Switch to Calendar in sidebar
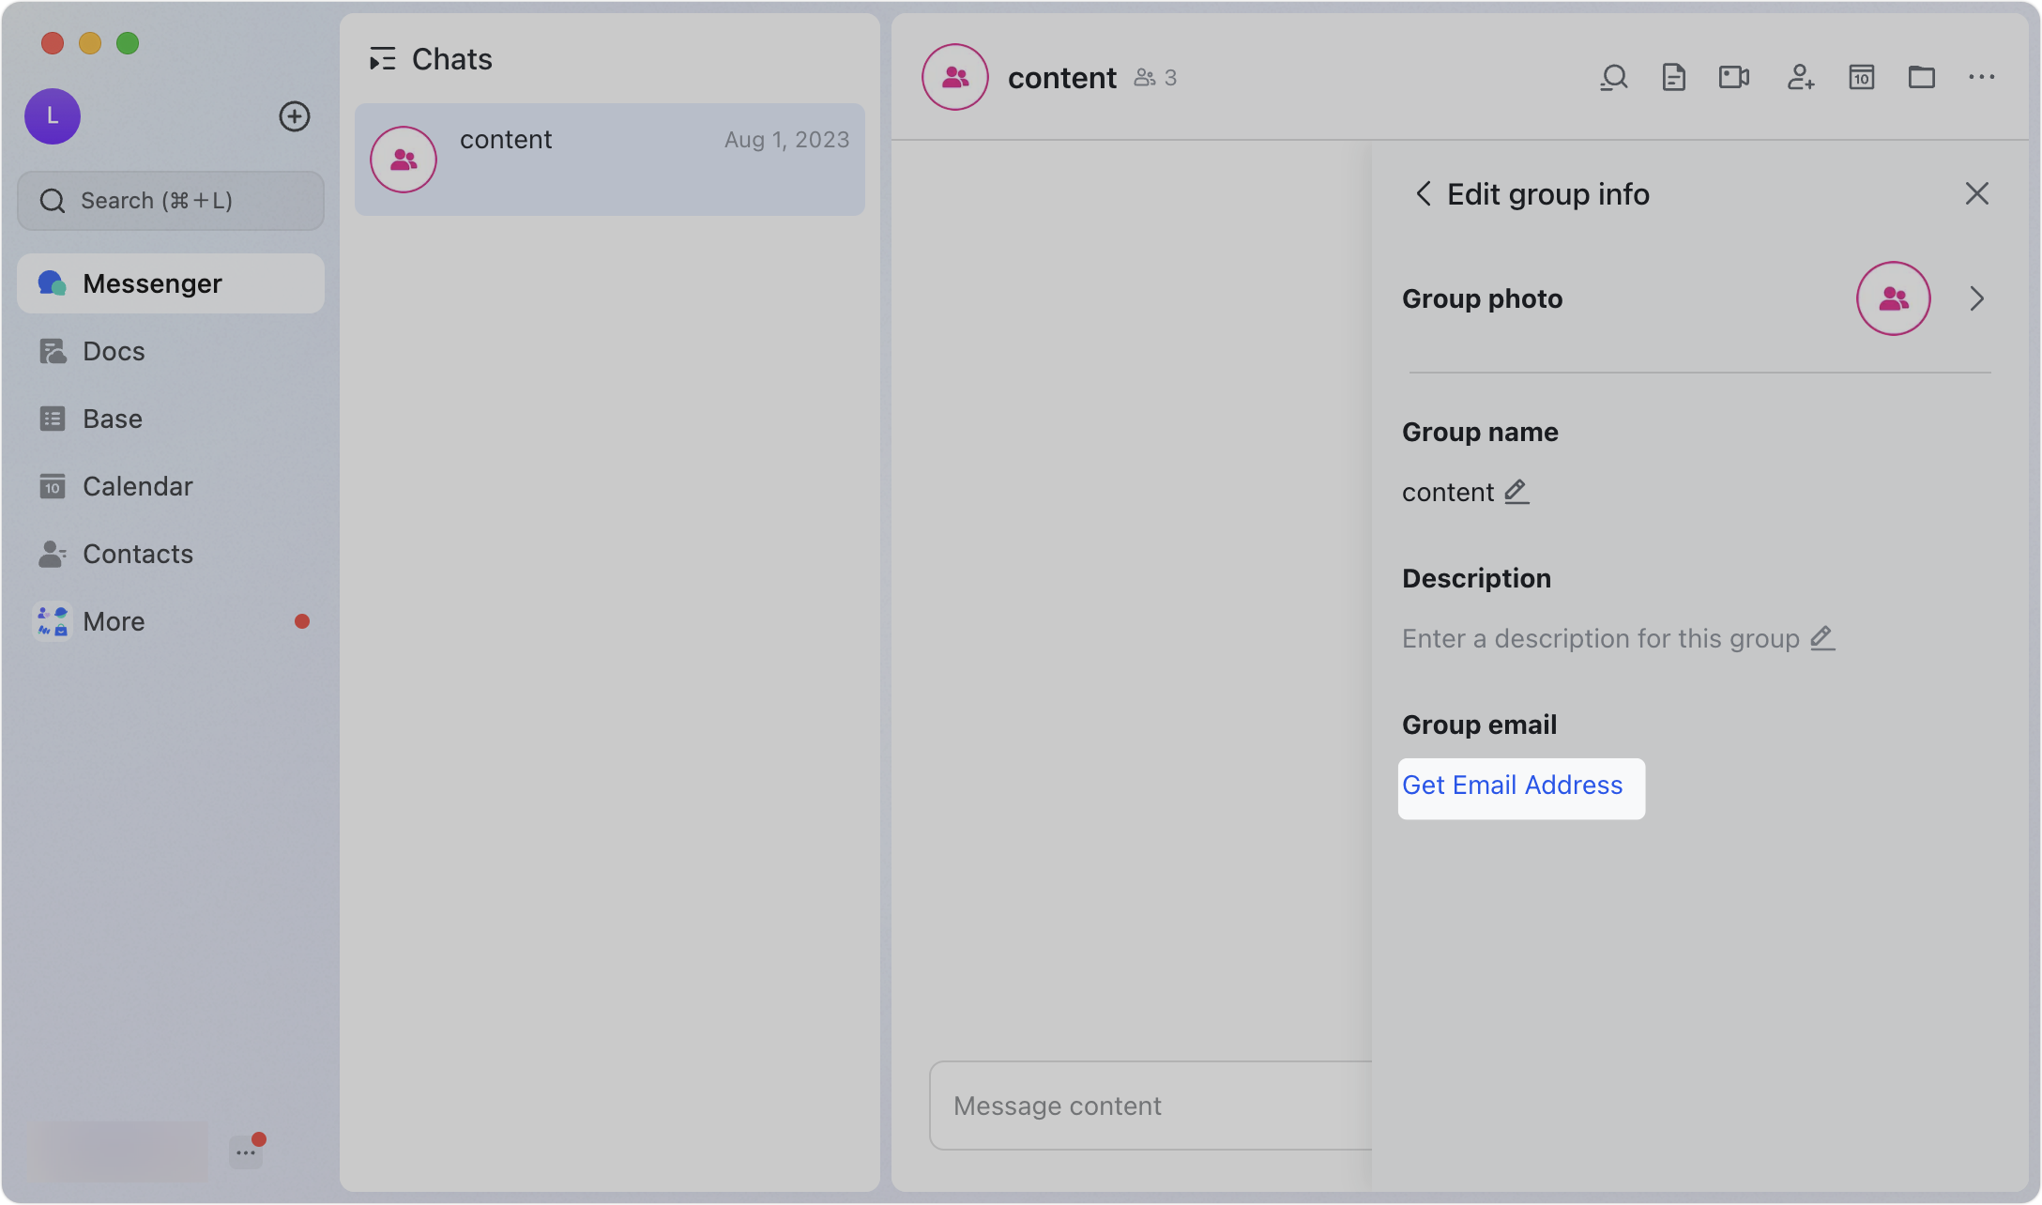The width and height of the screenshot is (2042, 1205). (x=171, y=486)
